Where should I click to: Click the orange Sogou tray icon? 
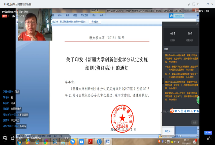[x=159, y=141]
